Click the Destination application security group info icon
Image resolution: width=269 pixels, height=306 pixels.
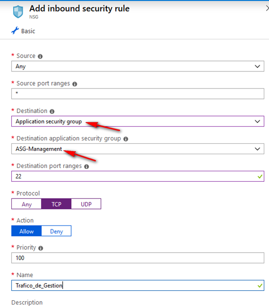coord(126,139)
